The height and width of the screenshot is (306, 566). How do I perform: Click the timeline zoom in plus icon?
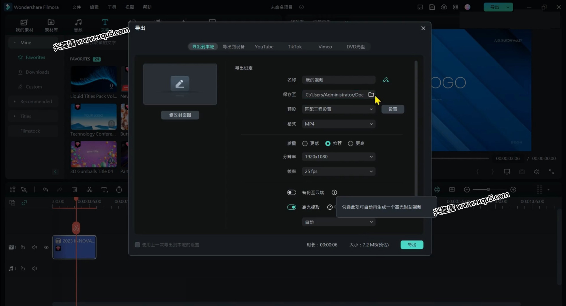coord(513,190)
